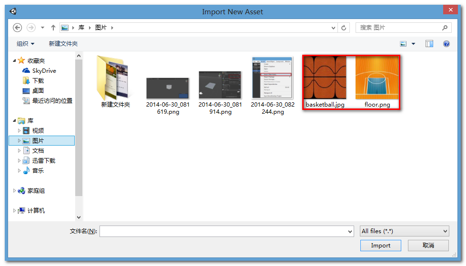Select 计算机 in the navigation pane
Screen dimensions: 466x266
pyautogui.click(x=36, y=210)
